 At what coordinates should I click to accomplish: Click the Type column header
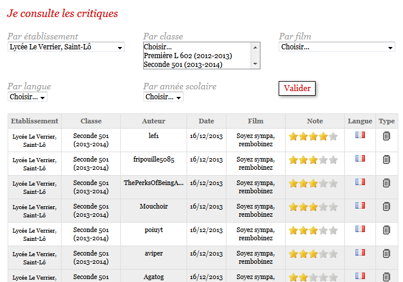pyautogui.click(x=387, y=121)
